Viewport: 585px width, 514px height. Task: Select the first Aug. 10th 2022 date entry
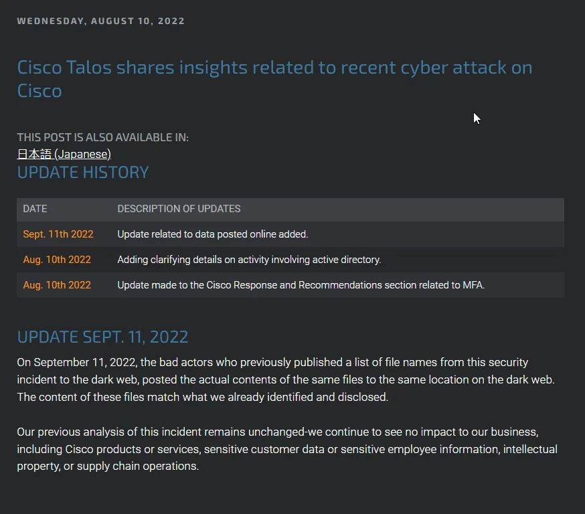click(x=57, y=260)
